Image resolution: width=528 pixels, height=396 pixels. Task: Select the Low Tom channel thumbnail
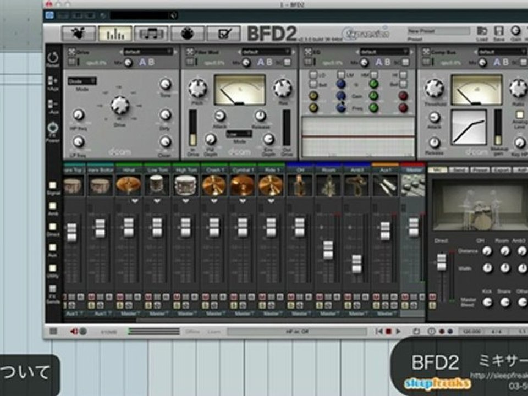point(157,185)
